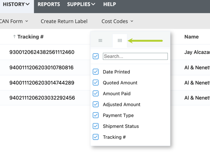
Task: Open the SUPPLIES dropdown menu
Action: point(81,4)
